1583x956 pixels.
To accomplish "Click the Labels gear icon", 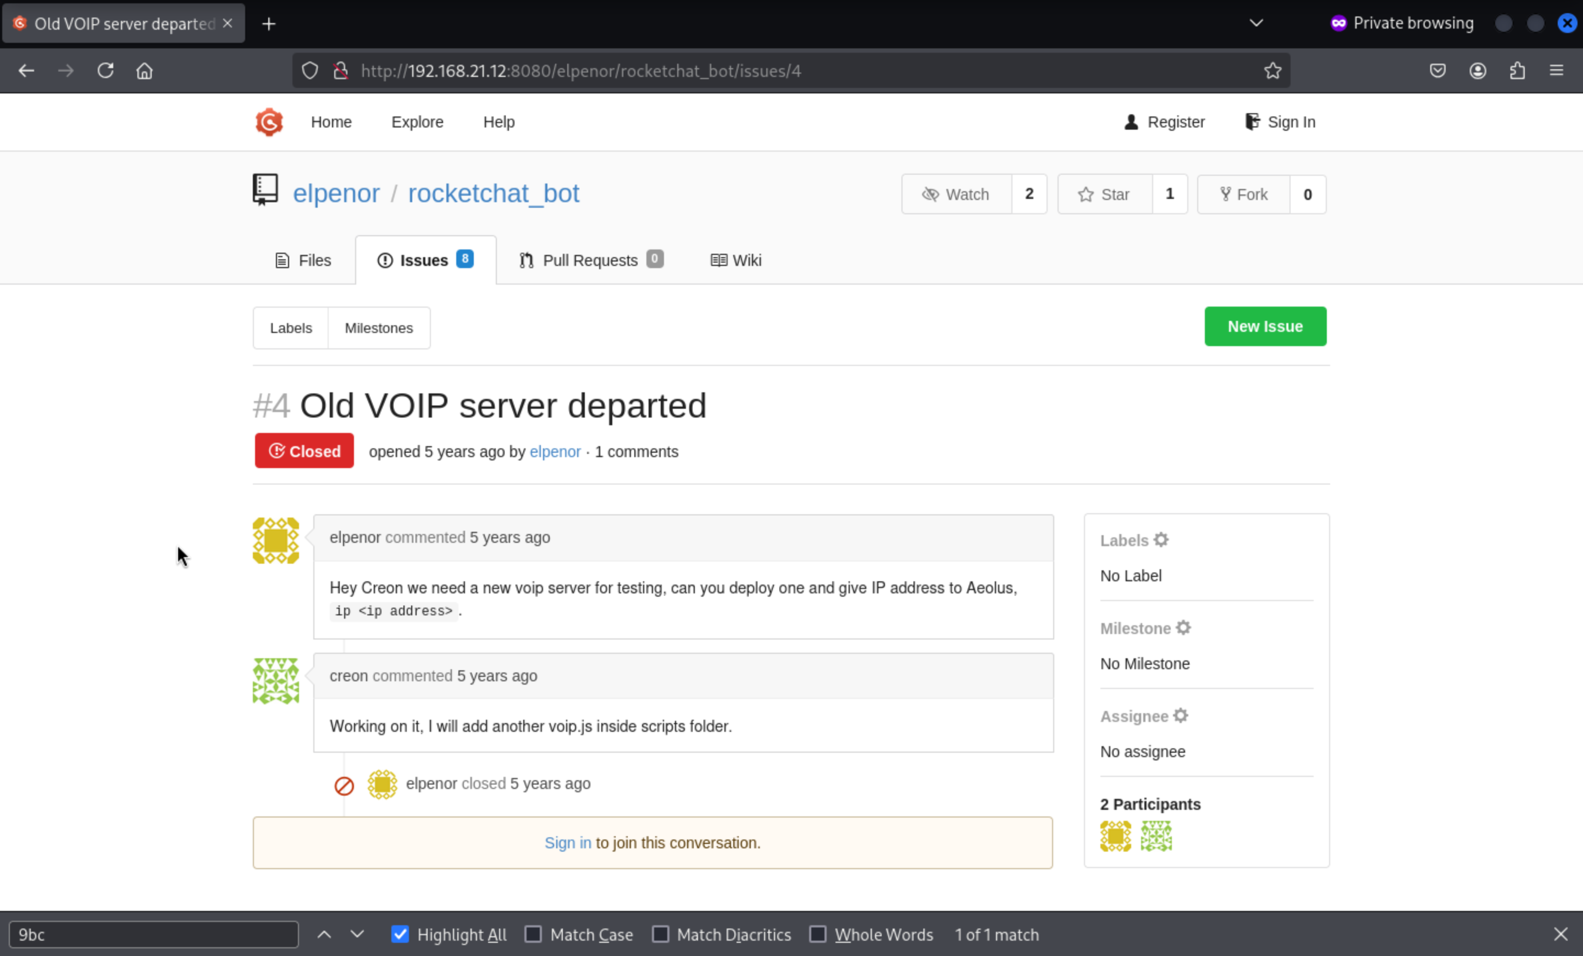I will click(1160, 540).
